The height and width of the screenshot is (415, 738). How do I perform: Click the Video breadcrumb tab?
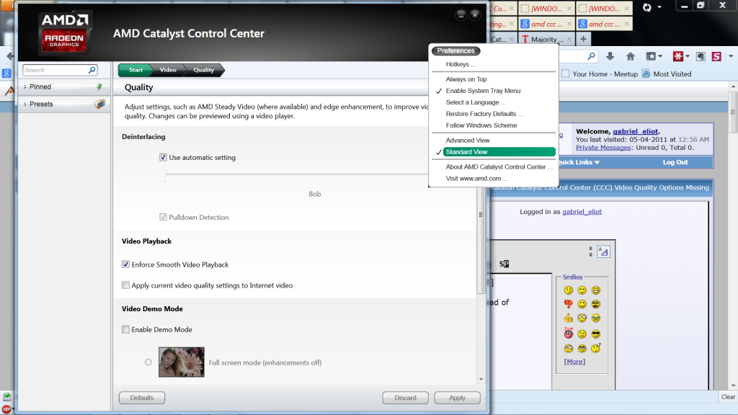pos(167,70)
